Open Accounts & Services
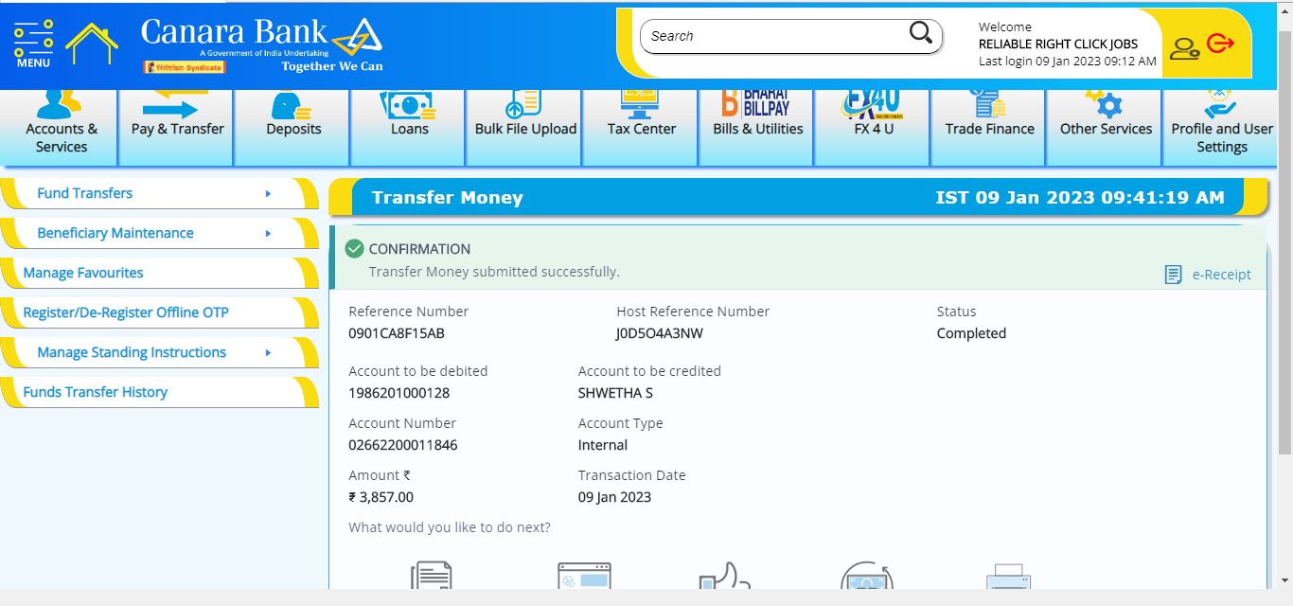The height and width of the screenshot is (606, 1293). [x=62, y=128]
